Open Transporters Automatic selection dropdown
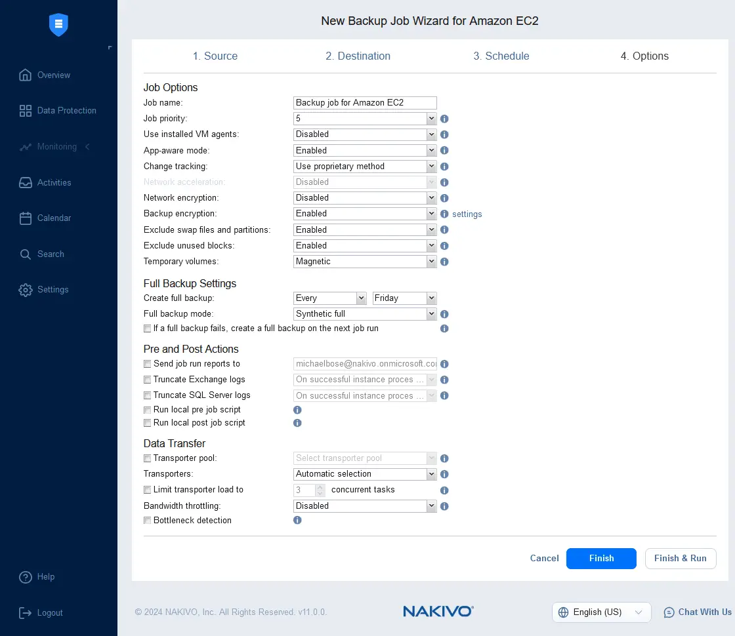The width and height of the screenshot is (735, 636). (x=365, y=474)
